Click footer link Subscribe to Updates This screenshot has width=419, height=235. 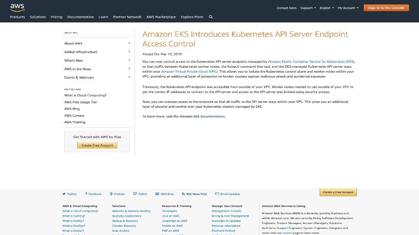[x=226, y=221]
